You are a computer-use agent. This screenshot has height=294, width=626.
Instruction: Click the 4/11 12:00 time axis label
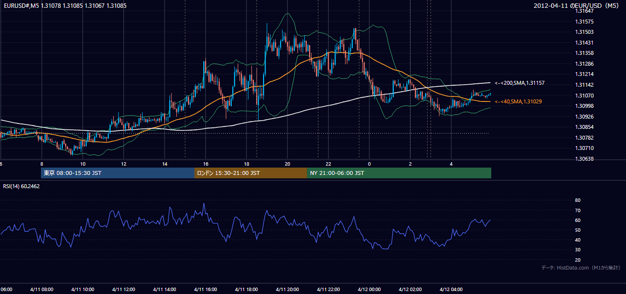123,289
